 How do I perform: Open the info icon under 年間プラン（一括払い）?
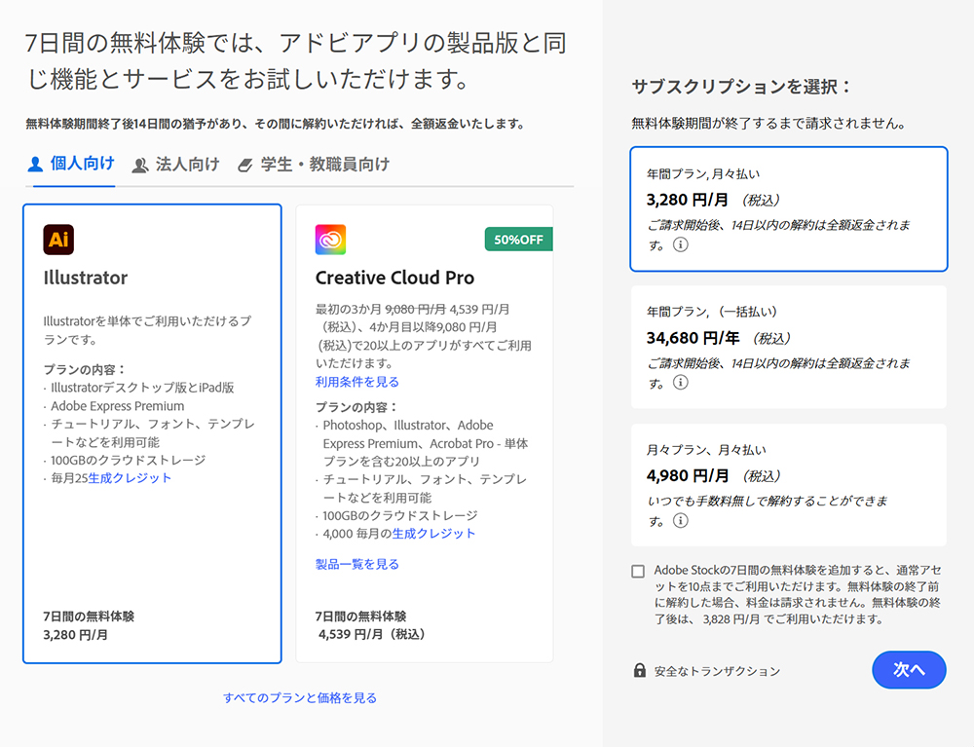coord(682,384)
